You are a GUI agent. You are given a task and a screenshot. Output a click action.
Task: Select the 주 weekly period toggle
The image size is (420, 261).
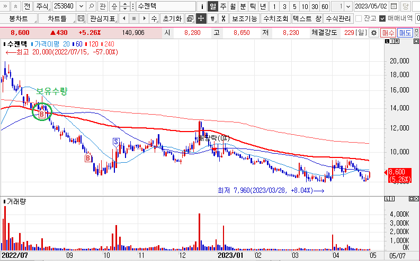223,6
